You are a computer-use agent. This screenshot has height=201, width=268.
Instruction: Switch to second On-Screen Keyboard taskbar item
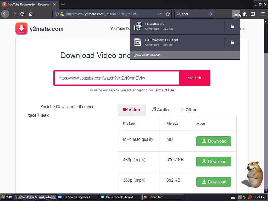pos(121,197)
